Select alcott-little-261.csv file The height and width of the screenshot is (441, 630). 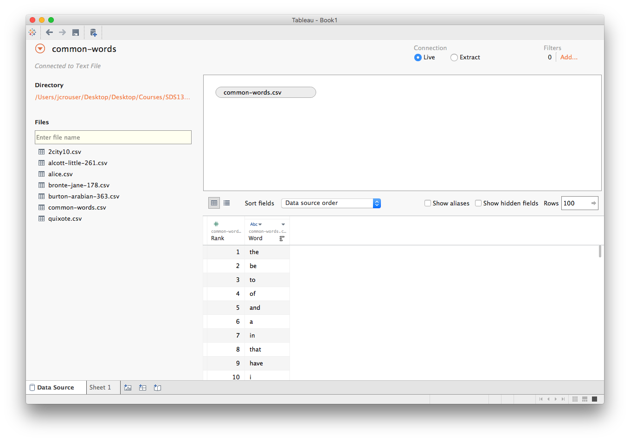pos(78,163)
